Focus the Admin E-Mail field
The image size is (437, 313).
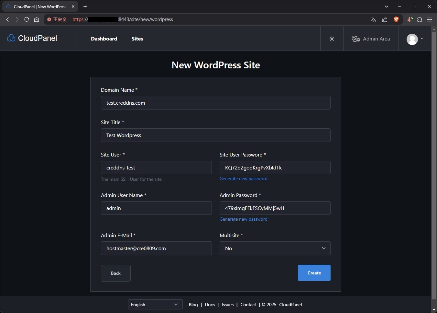coord(156,248)
